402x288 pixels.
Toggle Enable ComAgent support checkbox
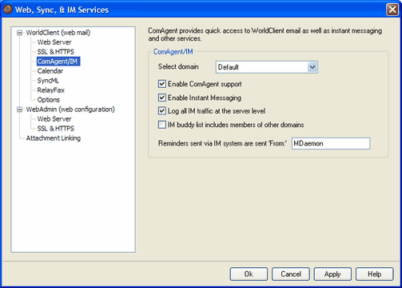coord(162,84)
